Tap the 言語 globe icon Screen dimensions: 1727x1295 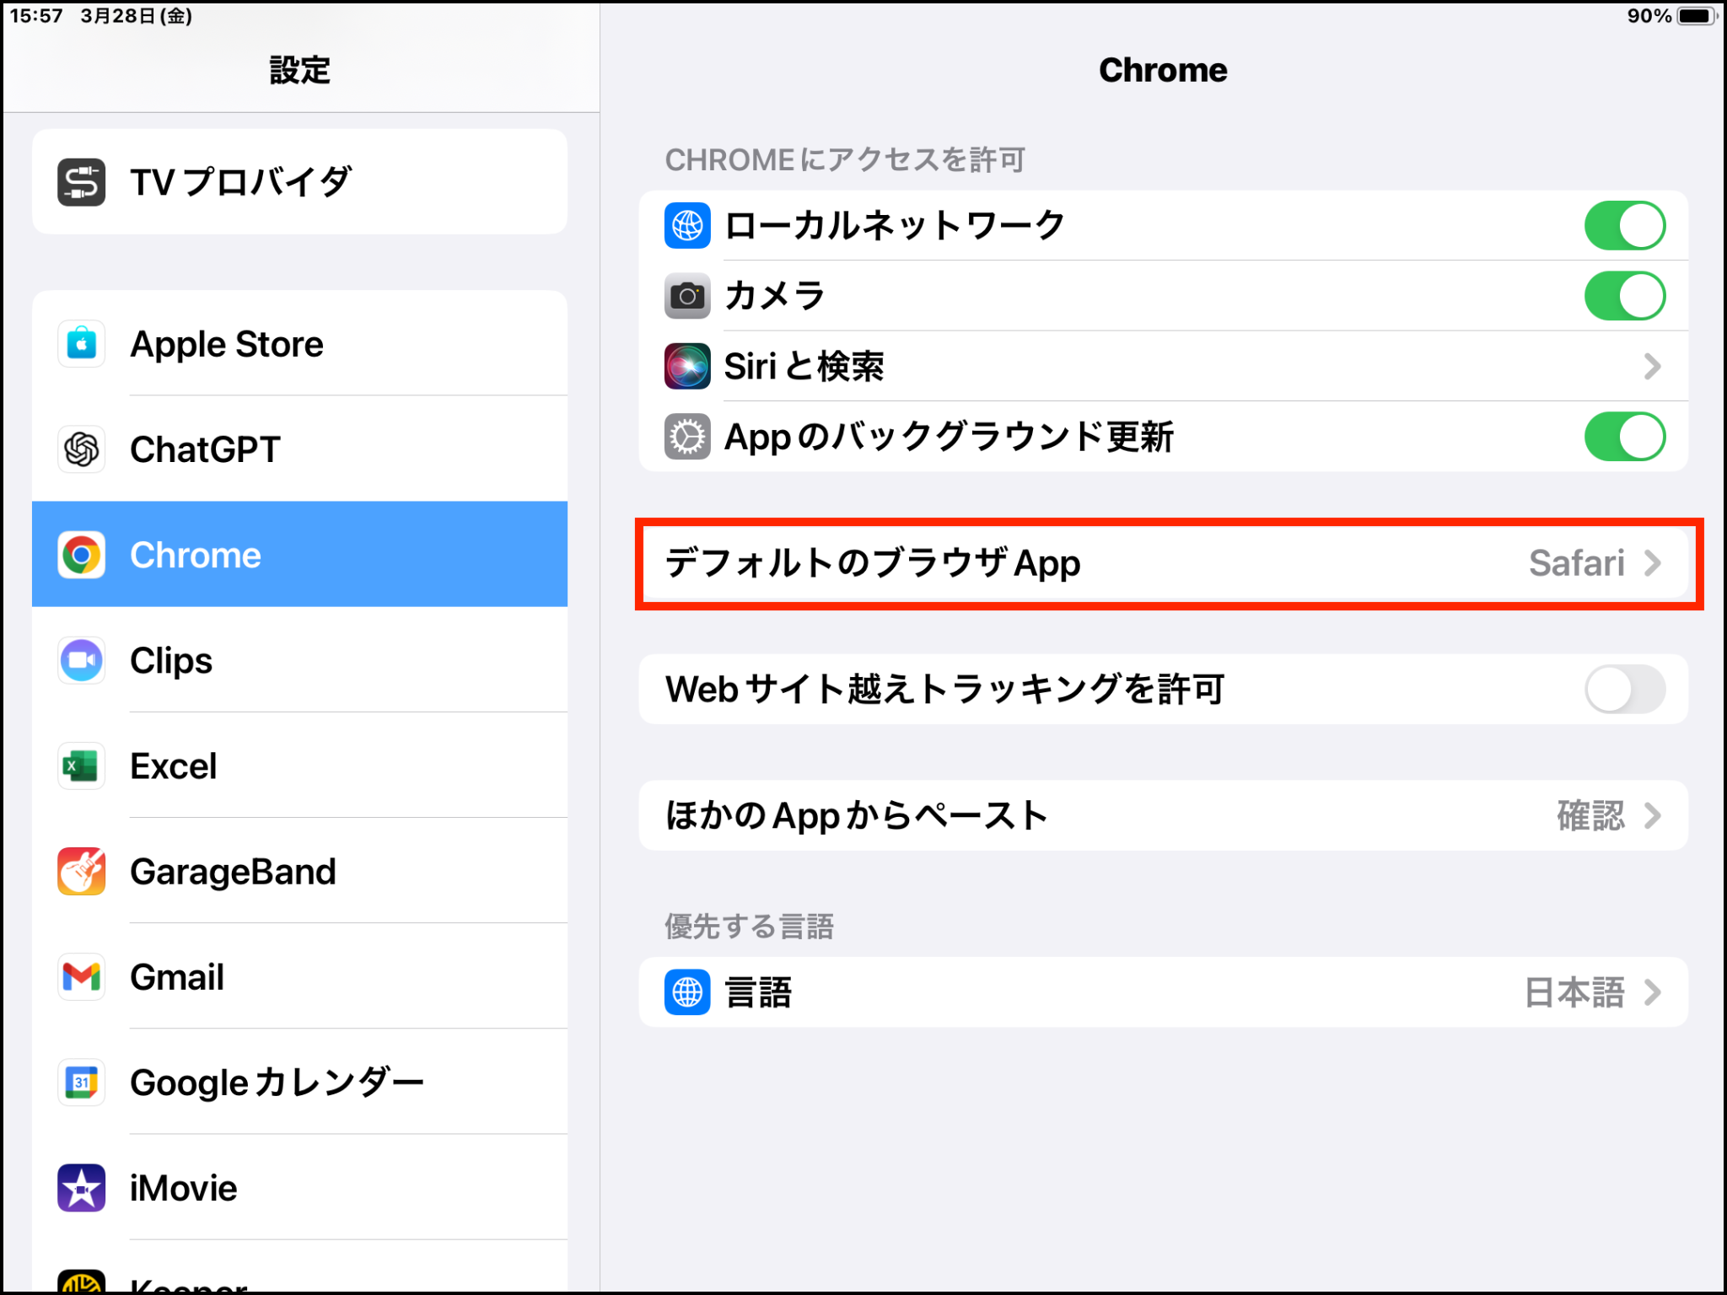click(x=687, y=992)
